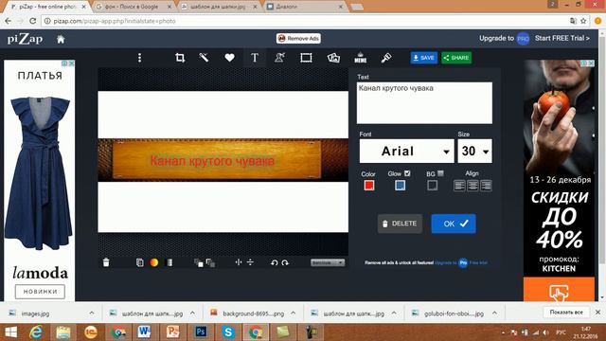Send selected object to back
Image resolution: width=606 pixels, height=341 pixels.
210,263
